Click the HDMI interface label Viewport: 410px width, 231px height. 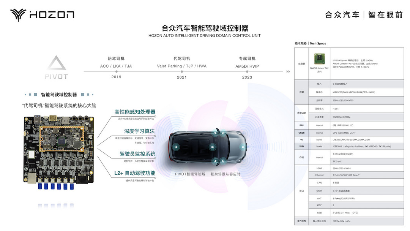coord(319,168)
